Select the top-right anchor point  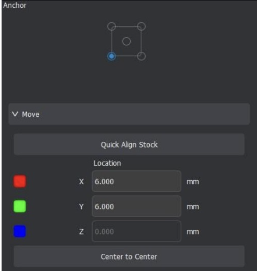[142, 27]
